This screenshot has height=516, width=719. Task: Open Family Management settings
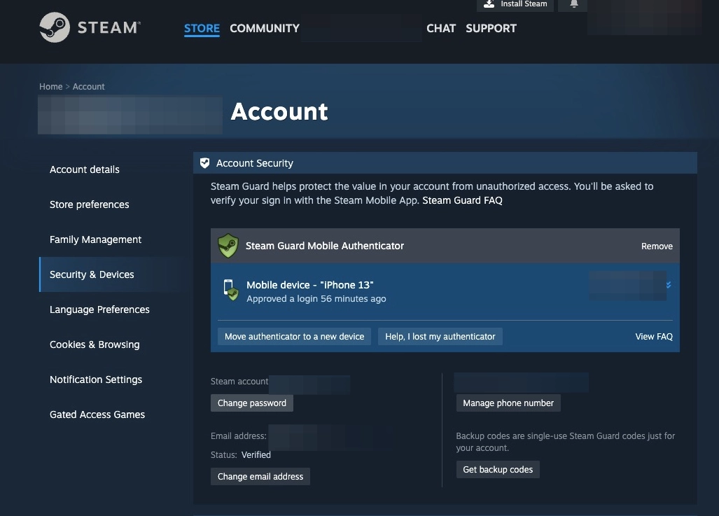click(x=96, y=239)
